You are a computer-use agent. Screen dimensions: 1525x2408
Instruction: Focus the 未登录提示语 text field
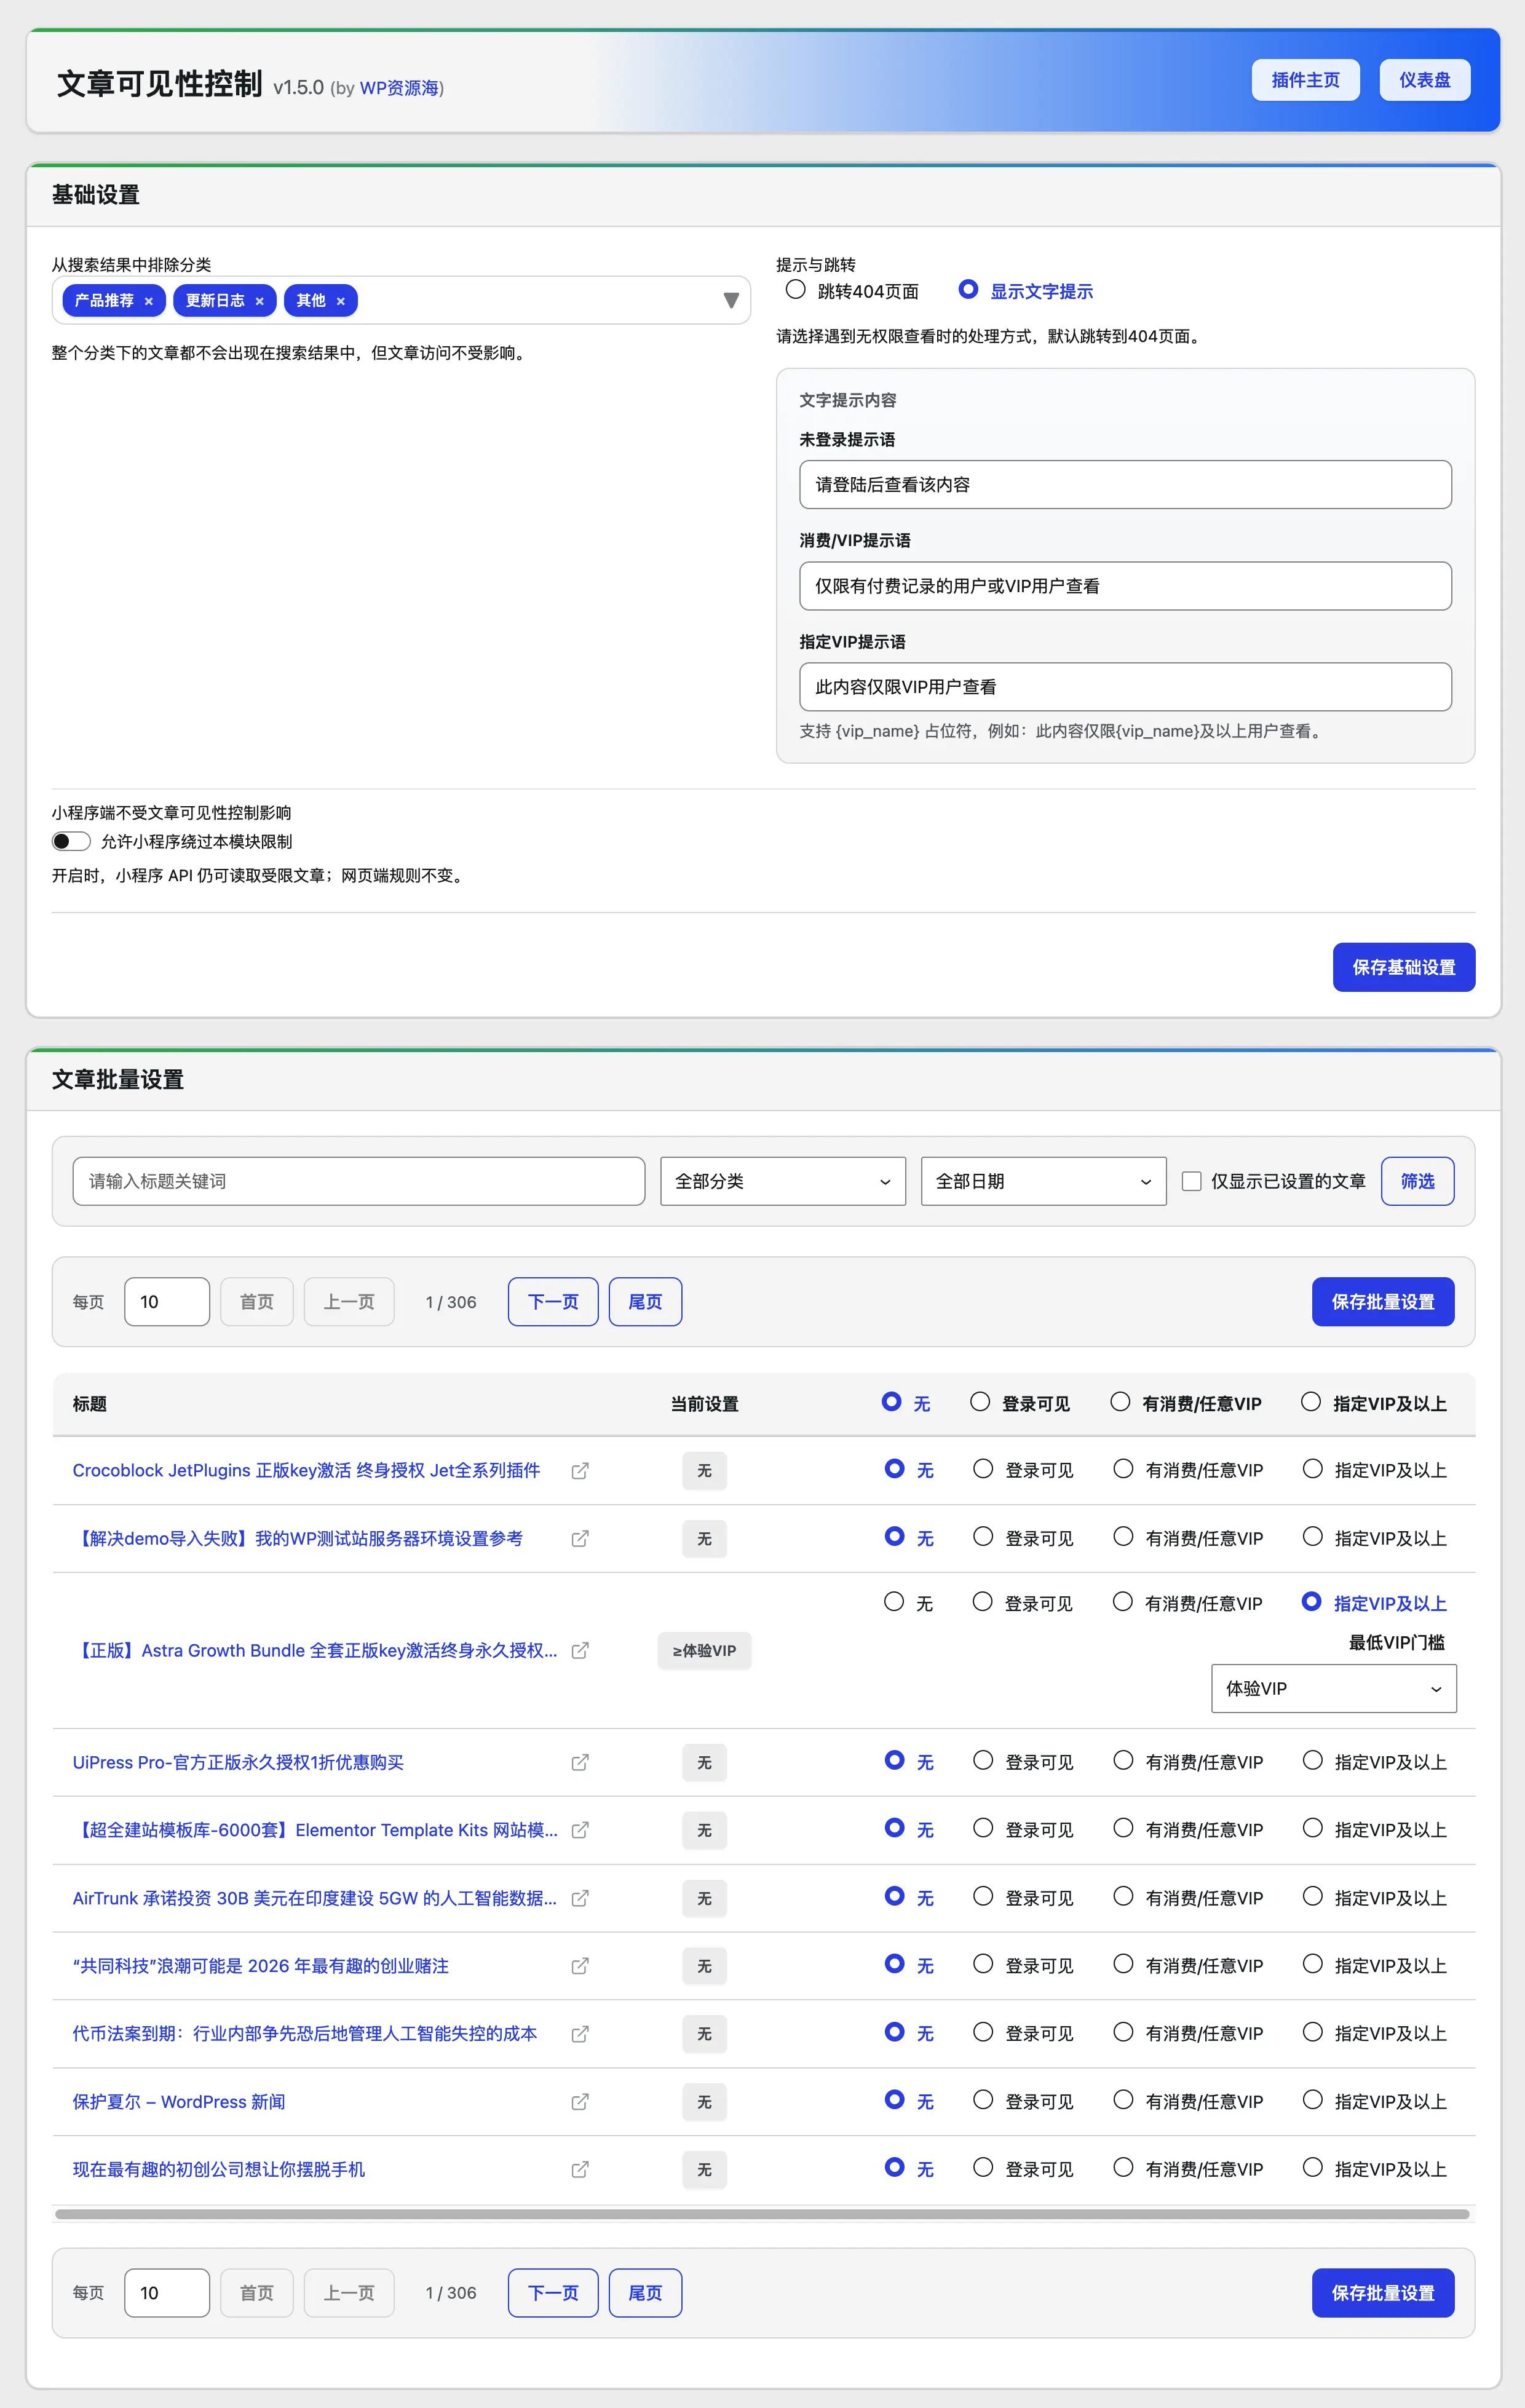[1125, 485]
